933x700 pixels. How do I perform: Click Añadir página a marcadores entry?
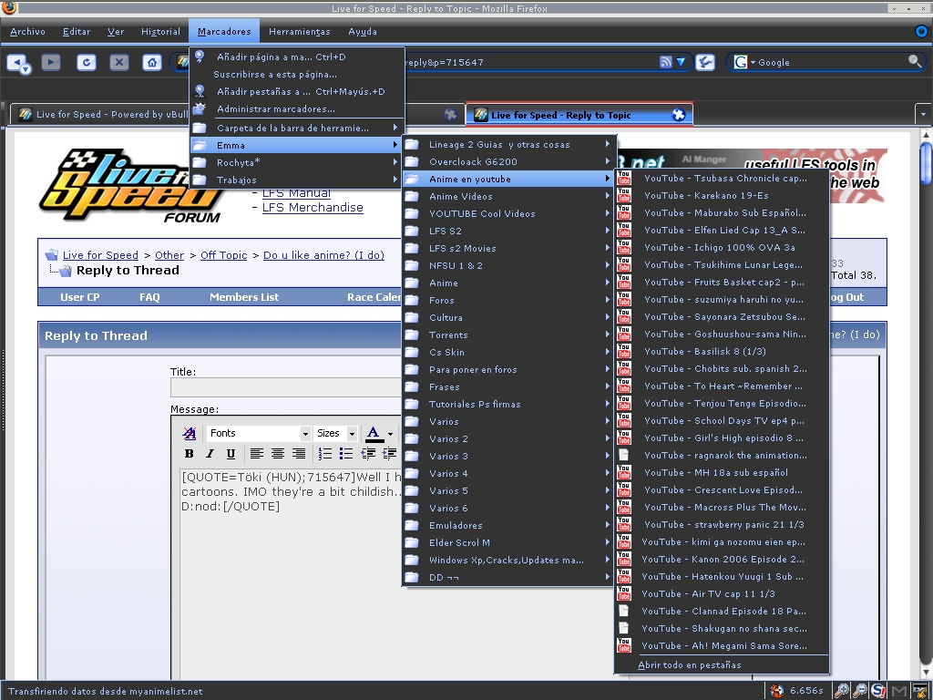pos(296,57)
